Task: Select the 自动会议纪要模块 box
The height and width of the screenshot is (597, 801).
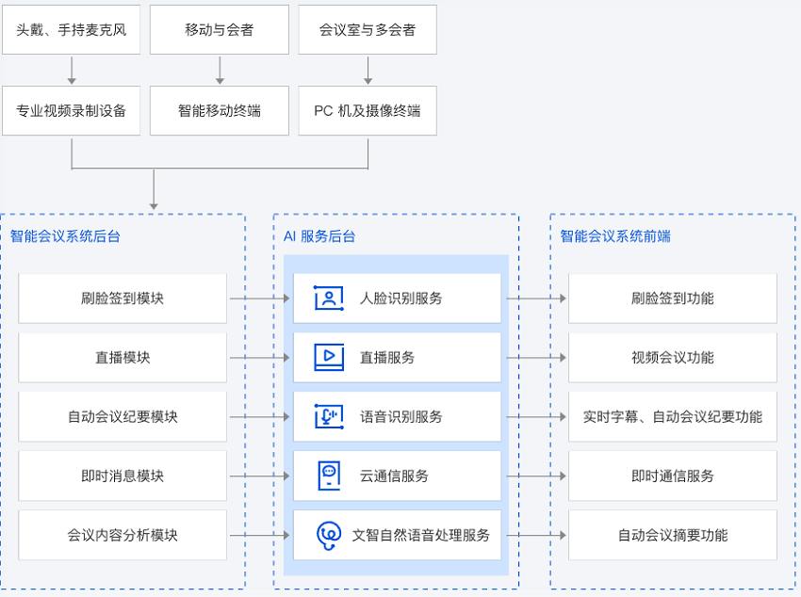Action: pyautogui.click(x=123, y=416)
